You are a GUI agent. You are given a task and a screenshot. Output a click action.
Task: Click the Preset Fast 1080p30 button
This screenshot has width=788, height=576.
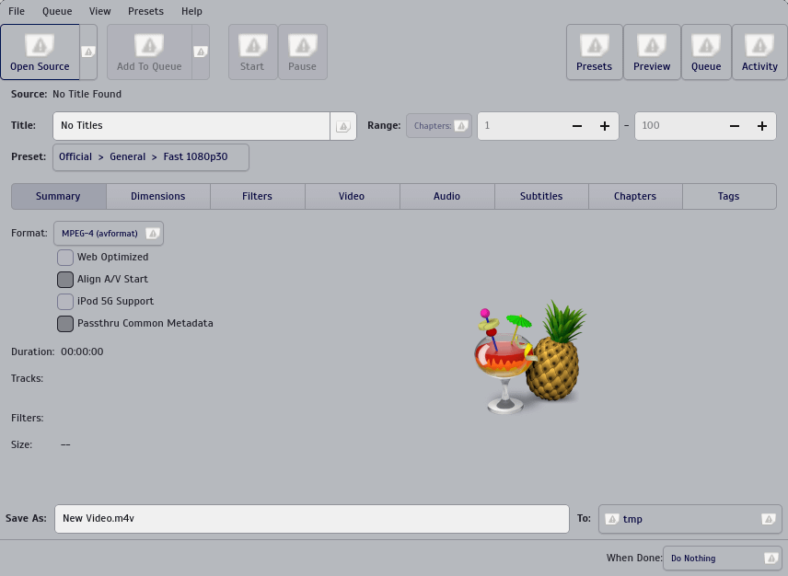pos(150,157)
